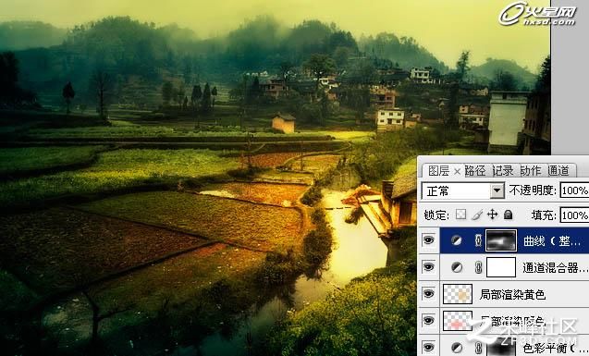
Task: Click the lock position move icon
Action: coord(493,215)
